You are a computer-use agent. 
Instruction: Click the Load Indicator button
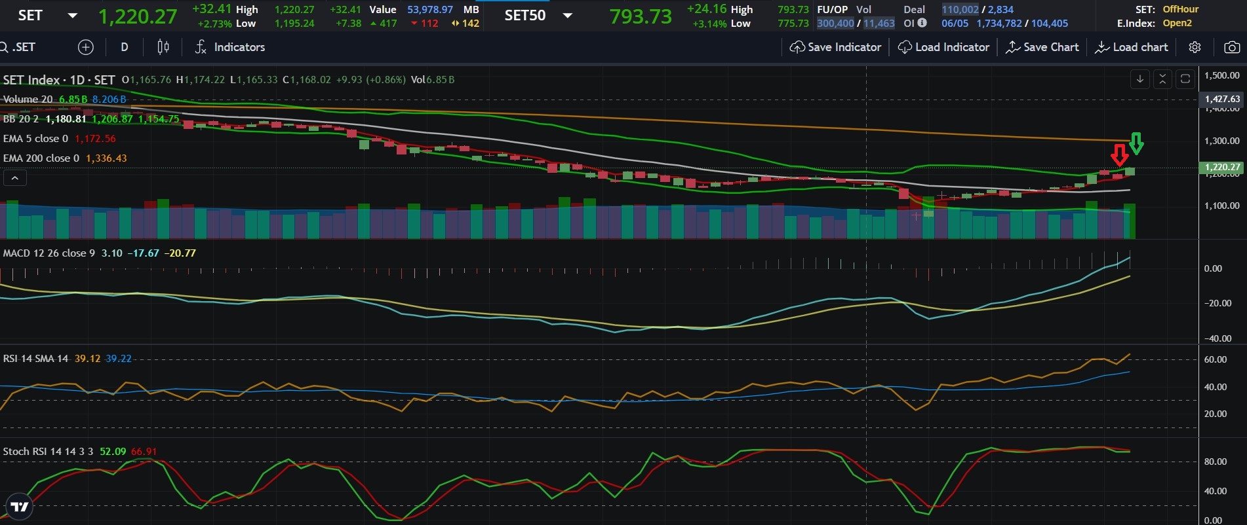pyautogui.click(x=943, y=47)
